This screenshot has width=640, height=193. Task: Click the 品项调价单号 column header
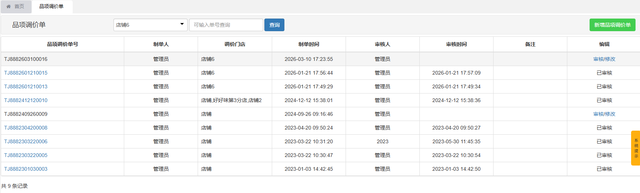[62, 44]
